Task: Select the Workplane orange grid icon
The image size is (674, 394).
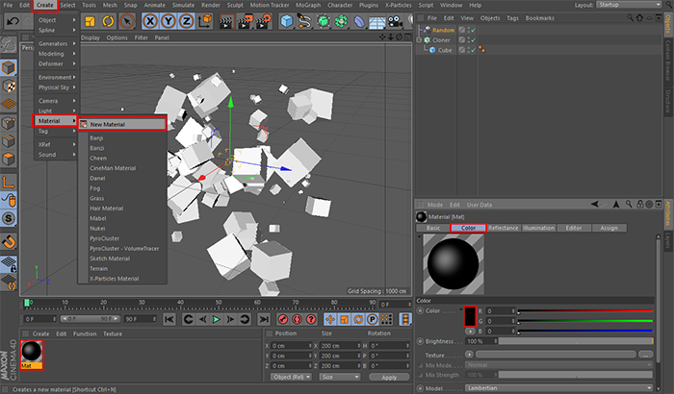Action: (x=9, y=105)
